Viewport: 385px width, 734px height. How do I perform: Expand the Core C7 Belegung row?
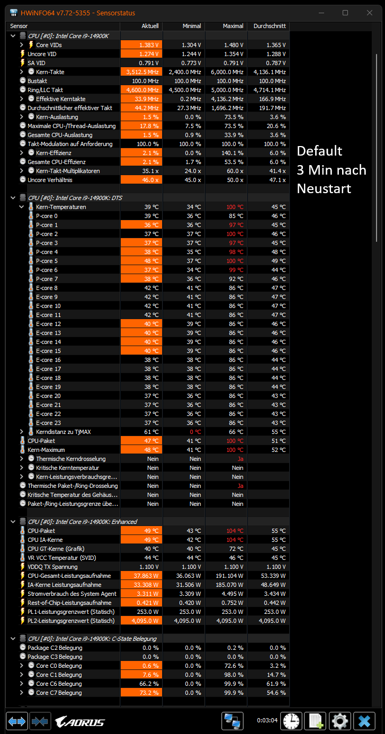22,693
